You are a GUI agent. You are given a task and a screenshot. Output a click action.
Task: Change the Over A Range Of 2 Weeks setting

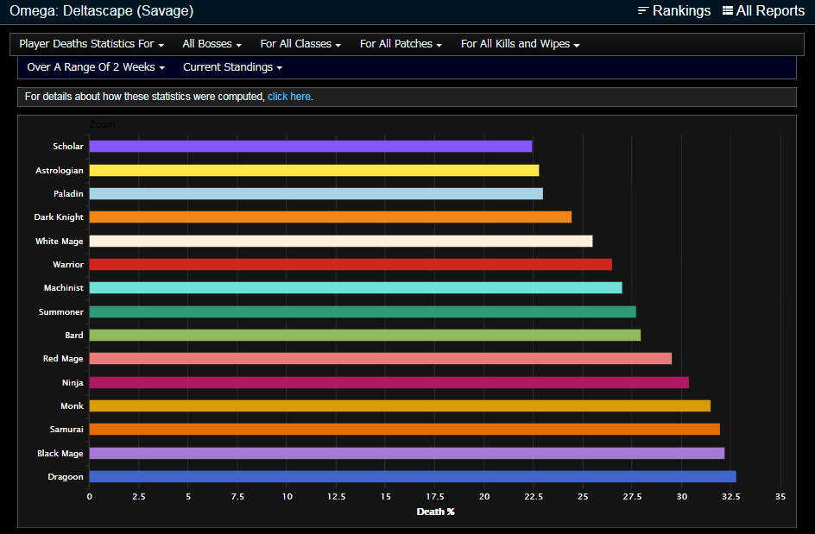95,67
